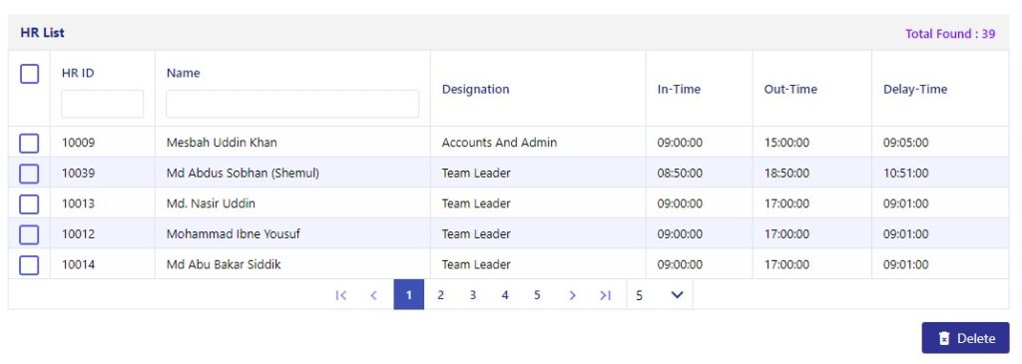Open page 5 in pagination

click(536, 295)
